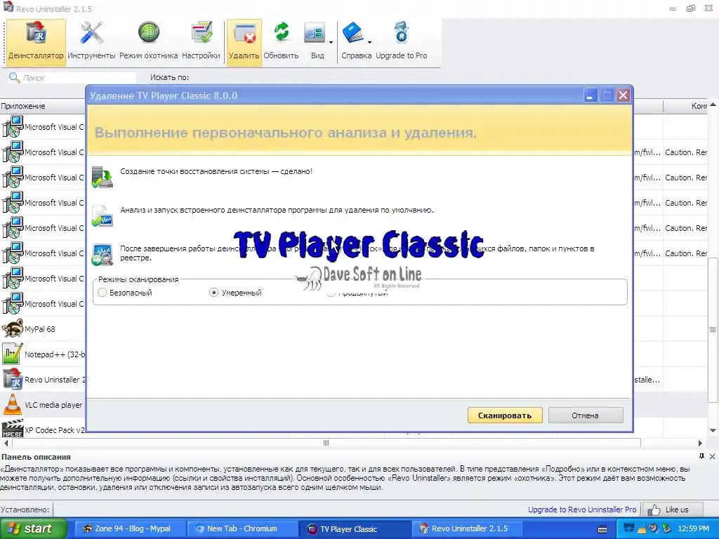This screenshot has width=719, height=539.
Task: Click the Отмена button
Action: pos(585,415)
